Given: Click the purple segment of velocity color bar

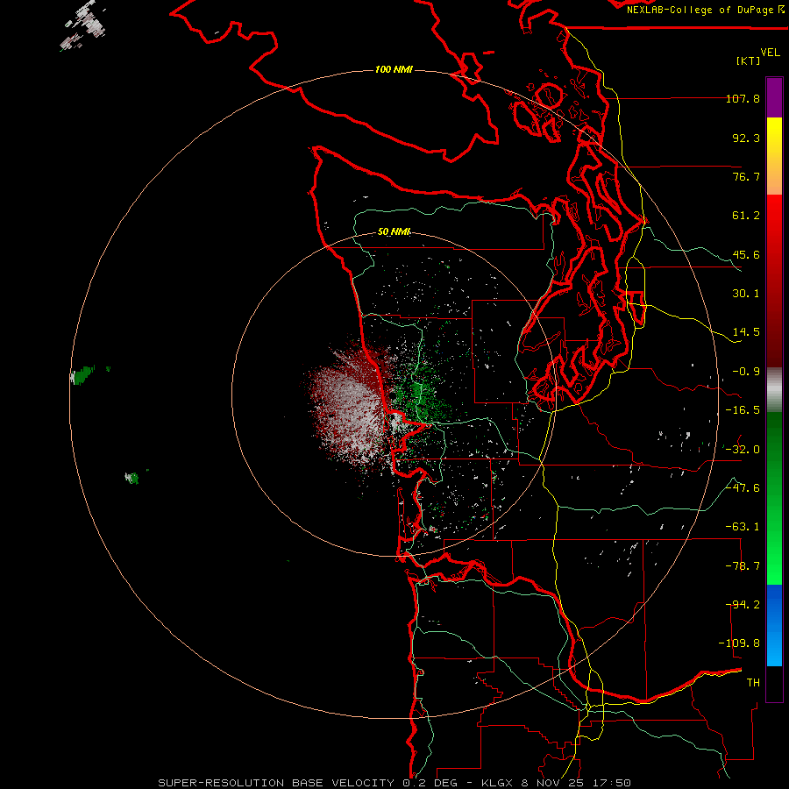Looking at the screenshot, I should (774, 97).
